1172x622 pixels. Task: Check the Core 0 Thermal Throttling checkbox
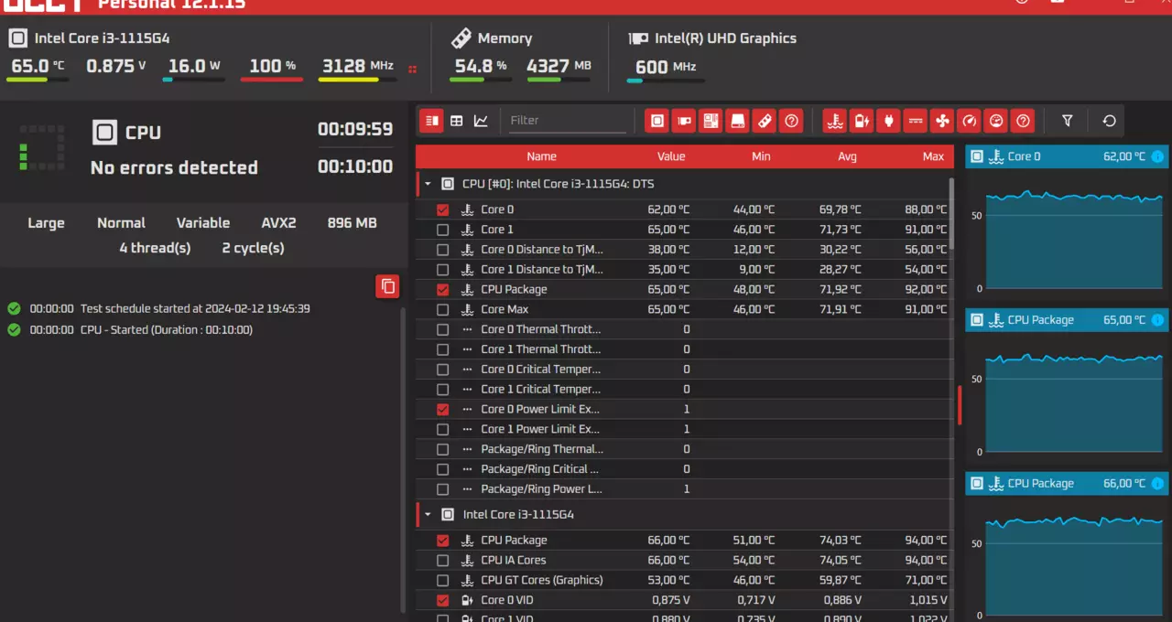pos(443,329)
